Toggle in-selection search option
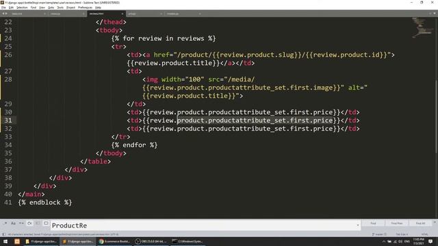 [38, 223]
